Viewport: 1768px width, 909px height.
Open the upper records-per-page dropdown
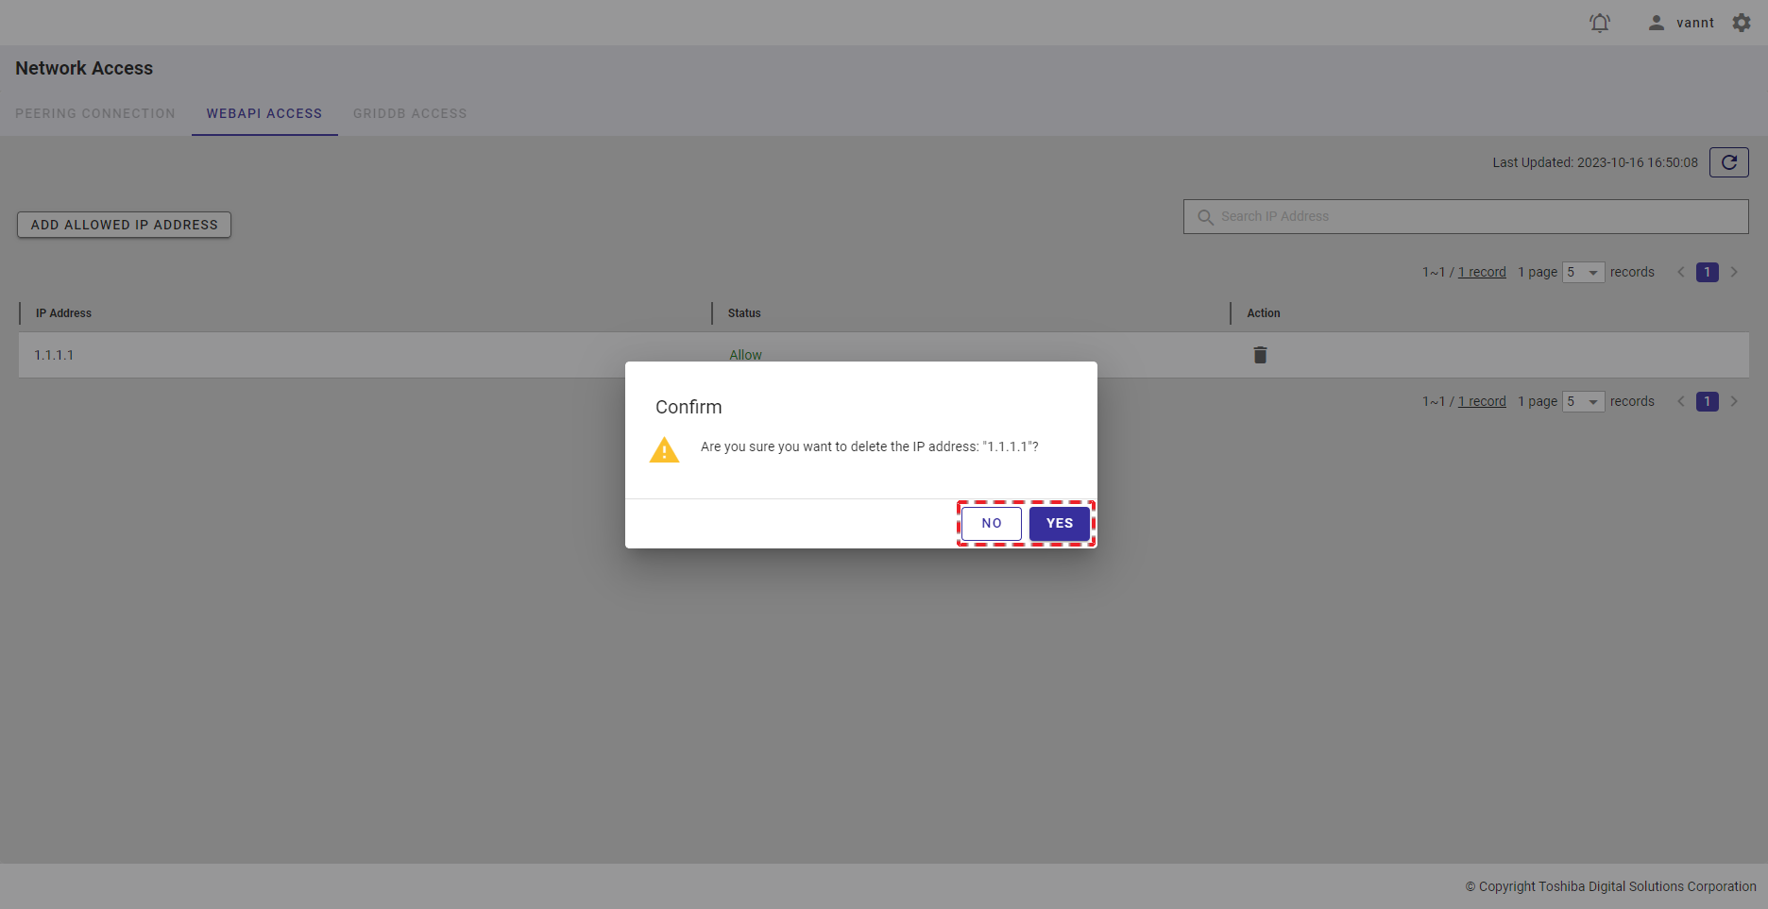pyautogui.click(x=1584, y=272)
